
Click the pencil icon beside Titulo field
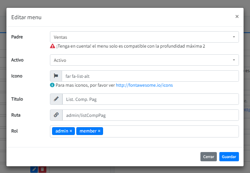click(x=56, y=99)
